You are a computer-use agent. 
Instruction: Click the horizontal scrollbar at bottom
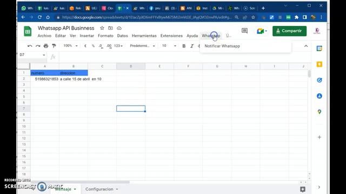80,182
